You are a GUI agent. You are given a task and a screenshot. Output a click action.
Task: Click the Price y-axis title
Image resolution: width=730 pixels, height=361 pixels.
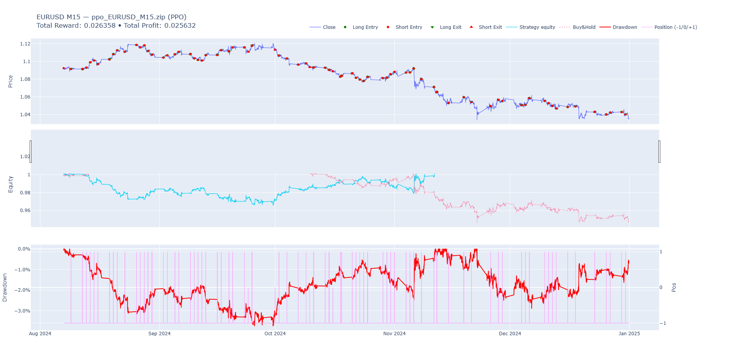10,81
